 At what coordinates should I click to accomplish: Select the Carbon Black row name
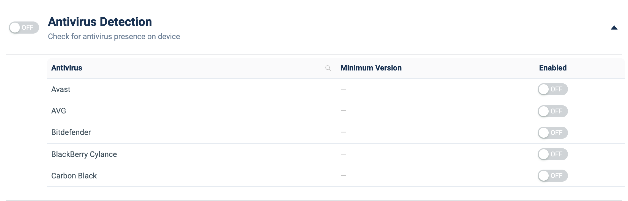click(74, 176)
